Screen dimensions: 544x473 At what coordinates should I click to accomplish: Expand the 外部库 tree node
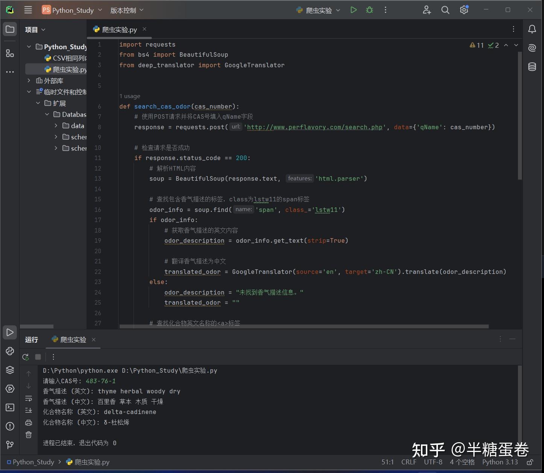(29, 80)
